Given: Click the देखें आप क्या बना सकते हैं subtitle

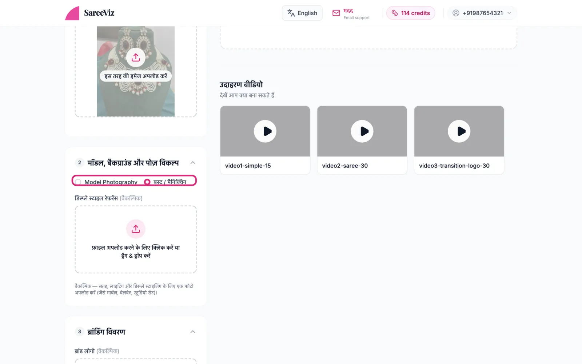Looking at the screenshot, I should 247,95.
